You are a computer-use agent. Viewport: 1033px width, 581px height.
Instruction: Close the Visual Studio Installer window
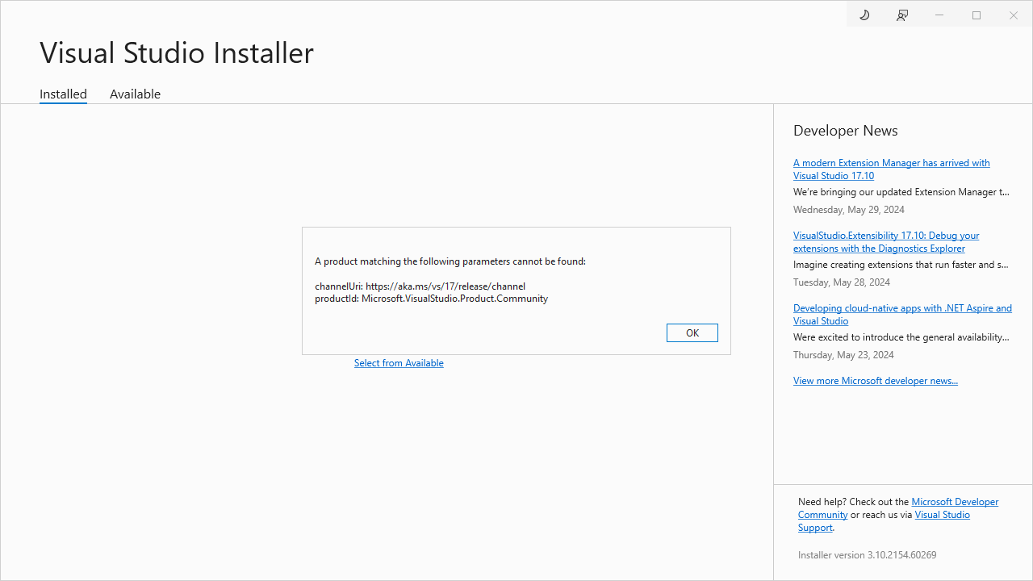click(x=1014, y=15)
